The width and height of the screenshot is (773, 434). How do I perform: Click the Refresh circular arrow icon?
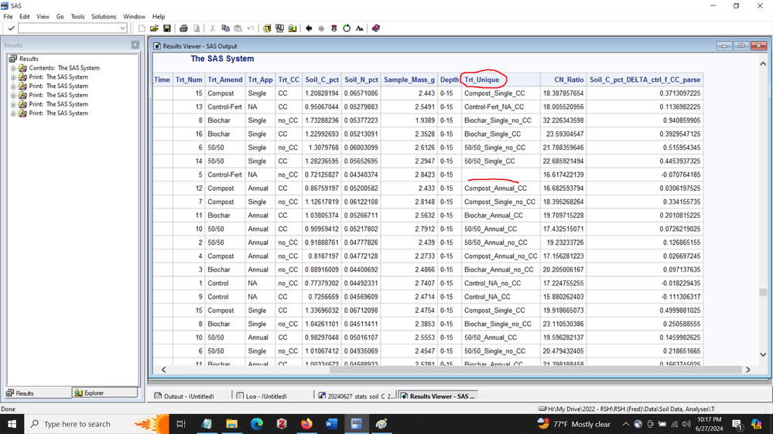pyautogui.click(x=347, y=29)
